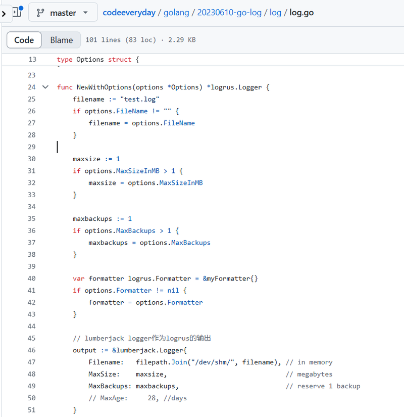Open the master branch selector dropdown

[63, 12]
